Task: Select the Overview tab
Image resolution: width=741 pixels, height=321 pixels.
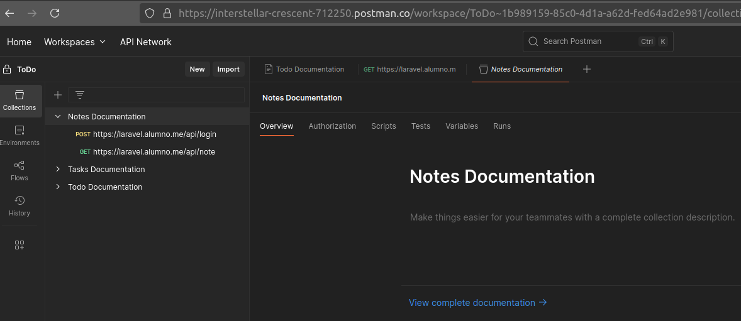Action: point(276,126)
